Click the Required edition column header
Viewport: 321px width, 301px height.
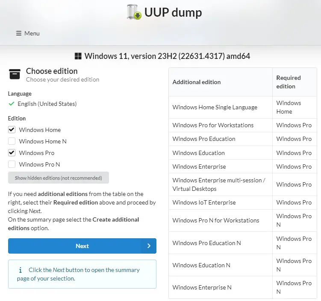pos(294,82)
